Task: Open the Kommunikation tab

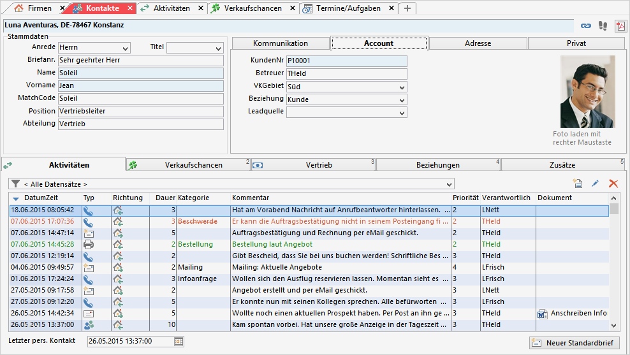Action: pyautogui.click(x=280, y=43)
